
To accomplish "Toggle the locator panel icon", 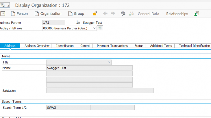I will click(3, 14).
